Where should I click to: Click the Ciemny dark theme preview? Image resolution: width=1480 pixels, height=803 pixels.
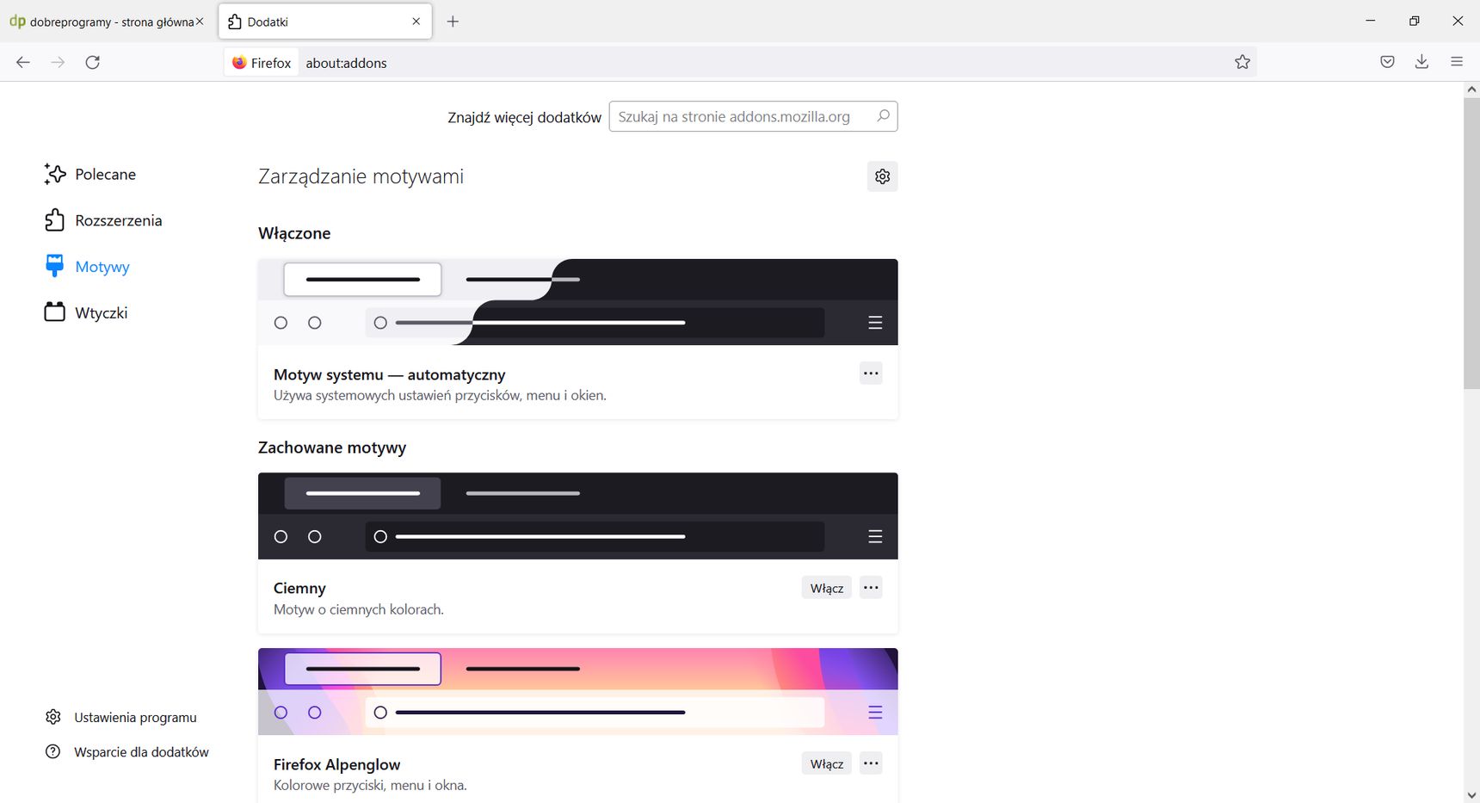coord(577,516)
